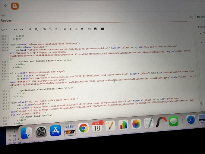Open System Preferences from the Dock
Screen dimensions: 205x154
click(x=41, y=132)
